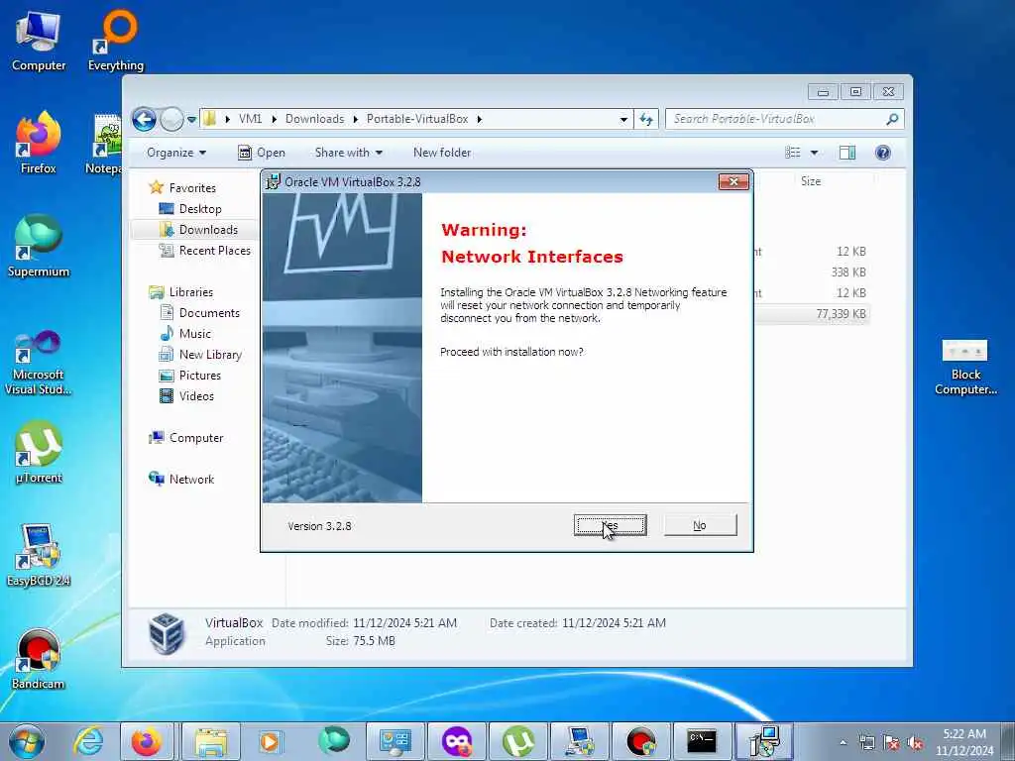
Task: Decline installation with the No button
Action: point(700,525)
